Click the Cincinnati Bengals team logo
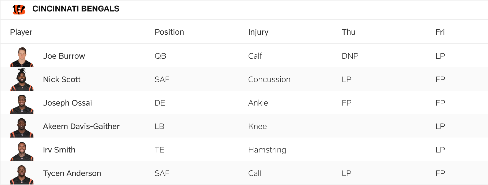488x185 pixels. 19,9
